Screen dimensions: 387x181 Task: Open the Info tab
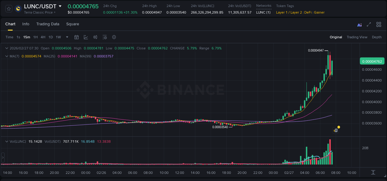coord(26,24)
